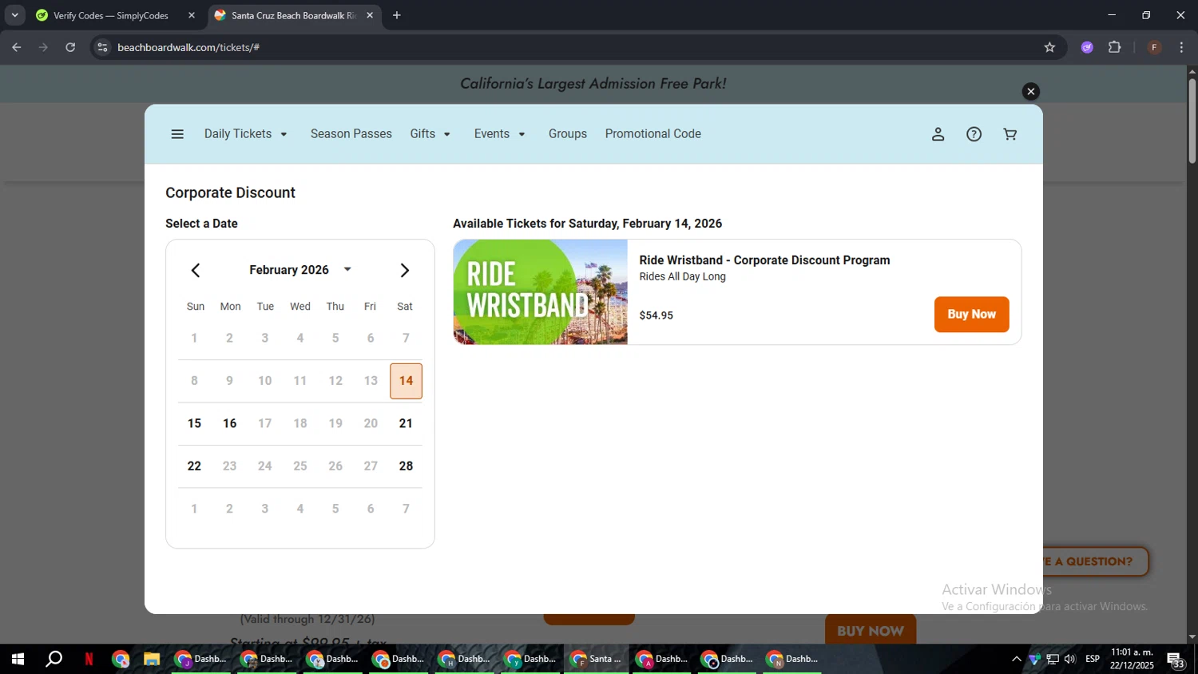
Task: Show hidden system tray icons
Action: pos(1017,659)
